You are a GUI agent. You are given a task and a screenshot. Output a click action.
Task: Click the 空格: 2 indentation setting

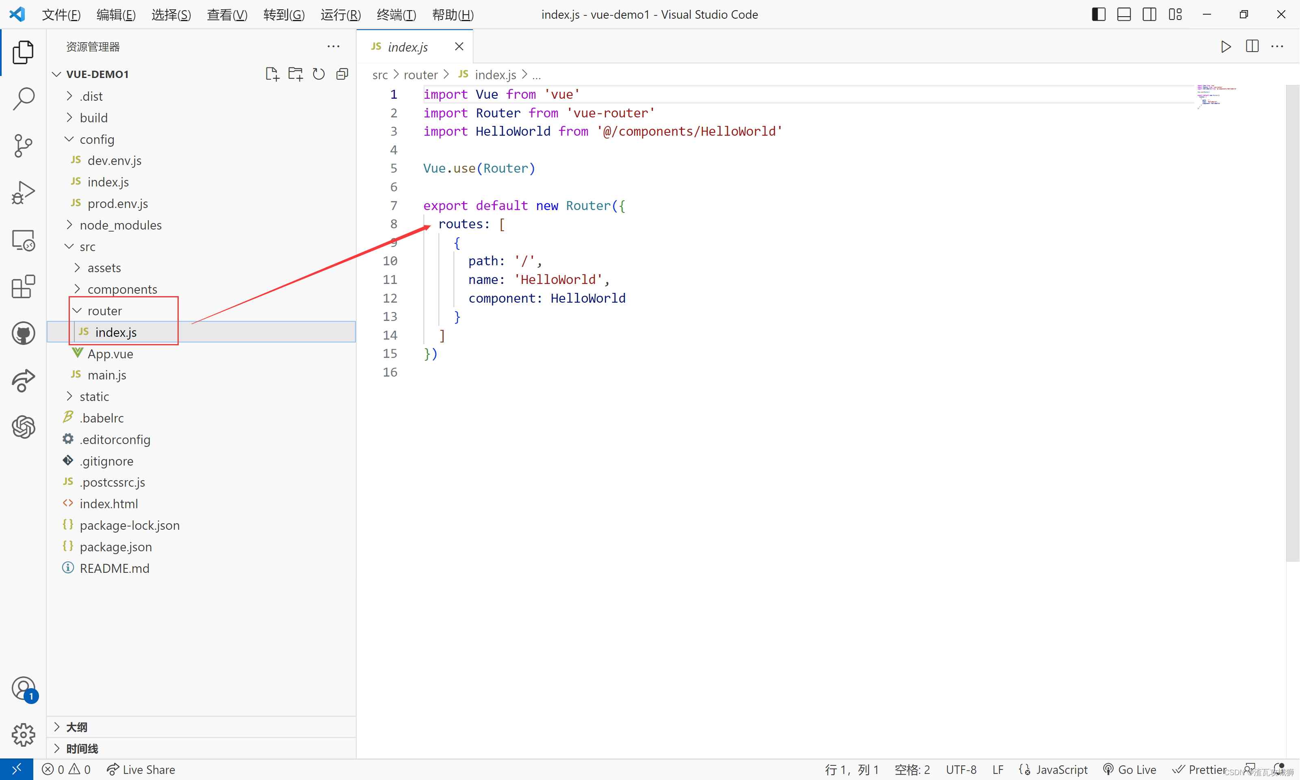pos(912,769)
